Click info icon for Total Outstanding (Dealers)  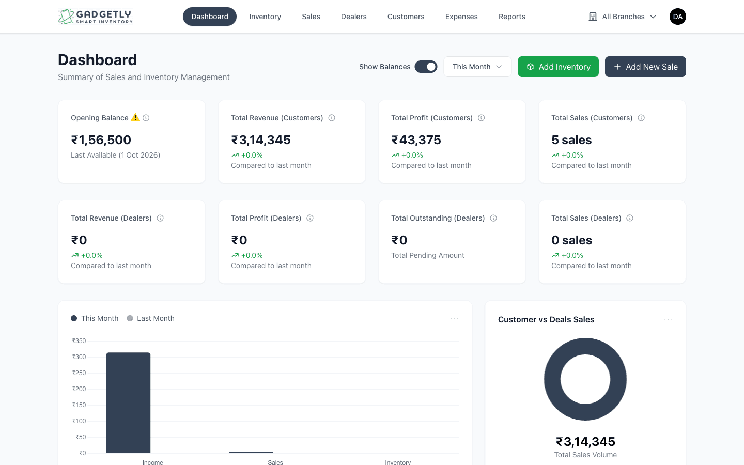493,218
